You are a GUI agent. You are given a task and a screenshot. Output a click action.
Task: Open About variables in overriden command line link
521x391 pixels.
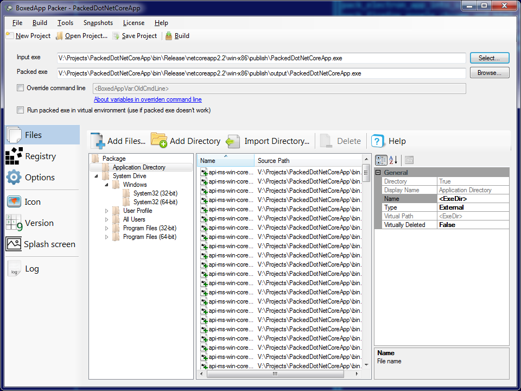click(148, 99)
